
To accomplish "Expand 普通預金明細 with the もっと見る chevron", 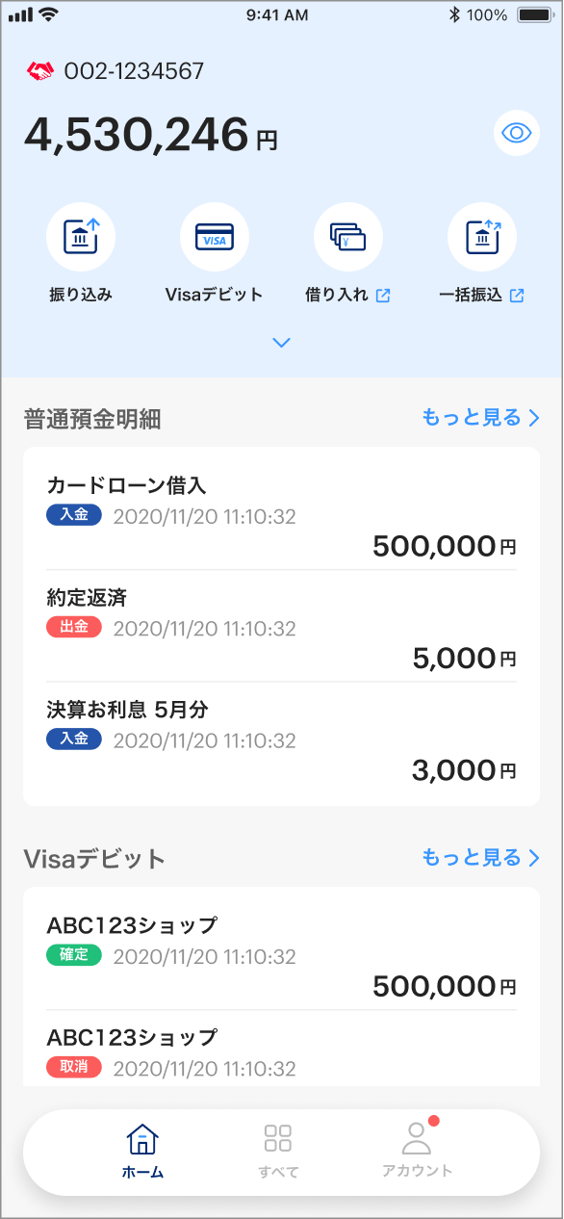I will coord(534,418).
